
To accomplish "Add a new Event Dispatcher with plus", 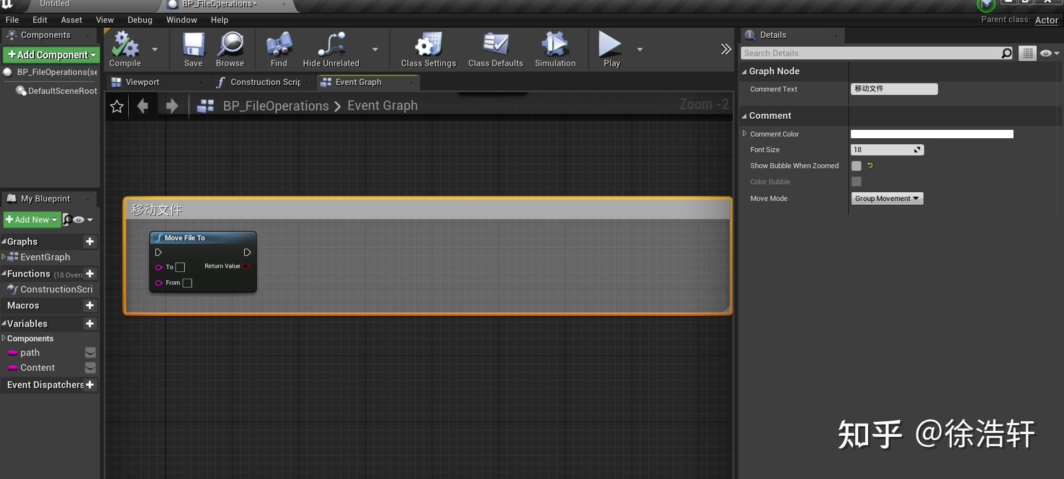I will (90, 385).
